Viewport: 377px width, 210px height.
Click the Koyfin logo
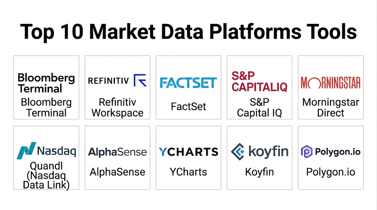pos(259,151)
